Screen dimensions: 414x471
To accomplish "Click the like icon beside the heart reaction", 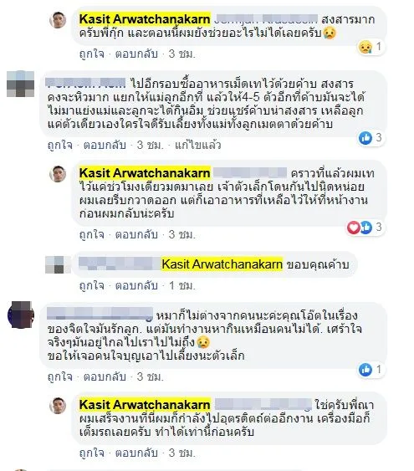I will click(366, 228).
